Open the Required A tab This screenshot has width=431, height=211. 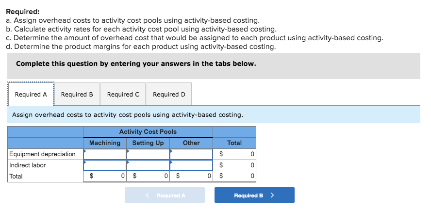pyautogui.click(x=31, y=94)
